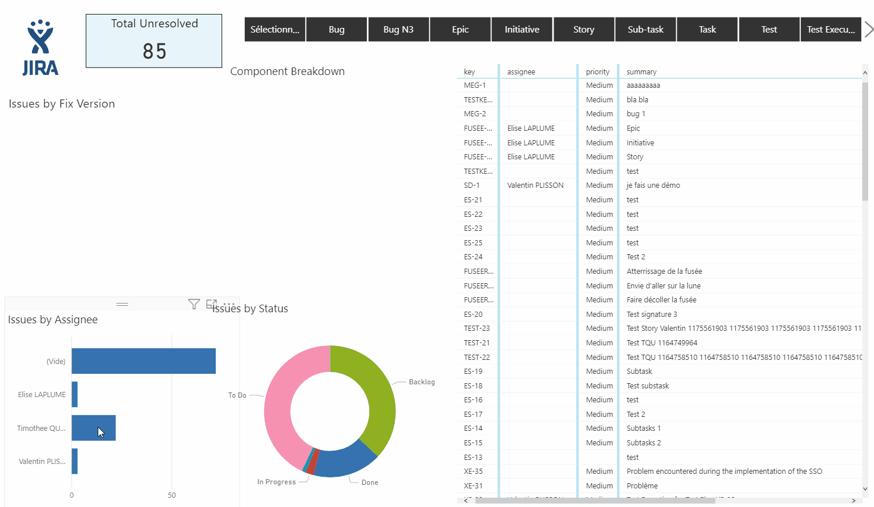Click the Timothee QU... axis label

(x=41, y=429)
